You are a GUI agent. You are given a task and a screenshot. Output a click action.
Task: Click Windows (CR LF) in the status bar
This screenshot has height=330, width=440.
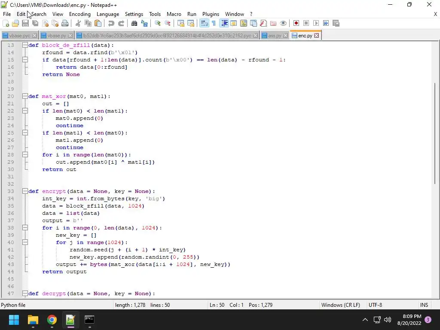(340, 305)
